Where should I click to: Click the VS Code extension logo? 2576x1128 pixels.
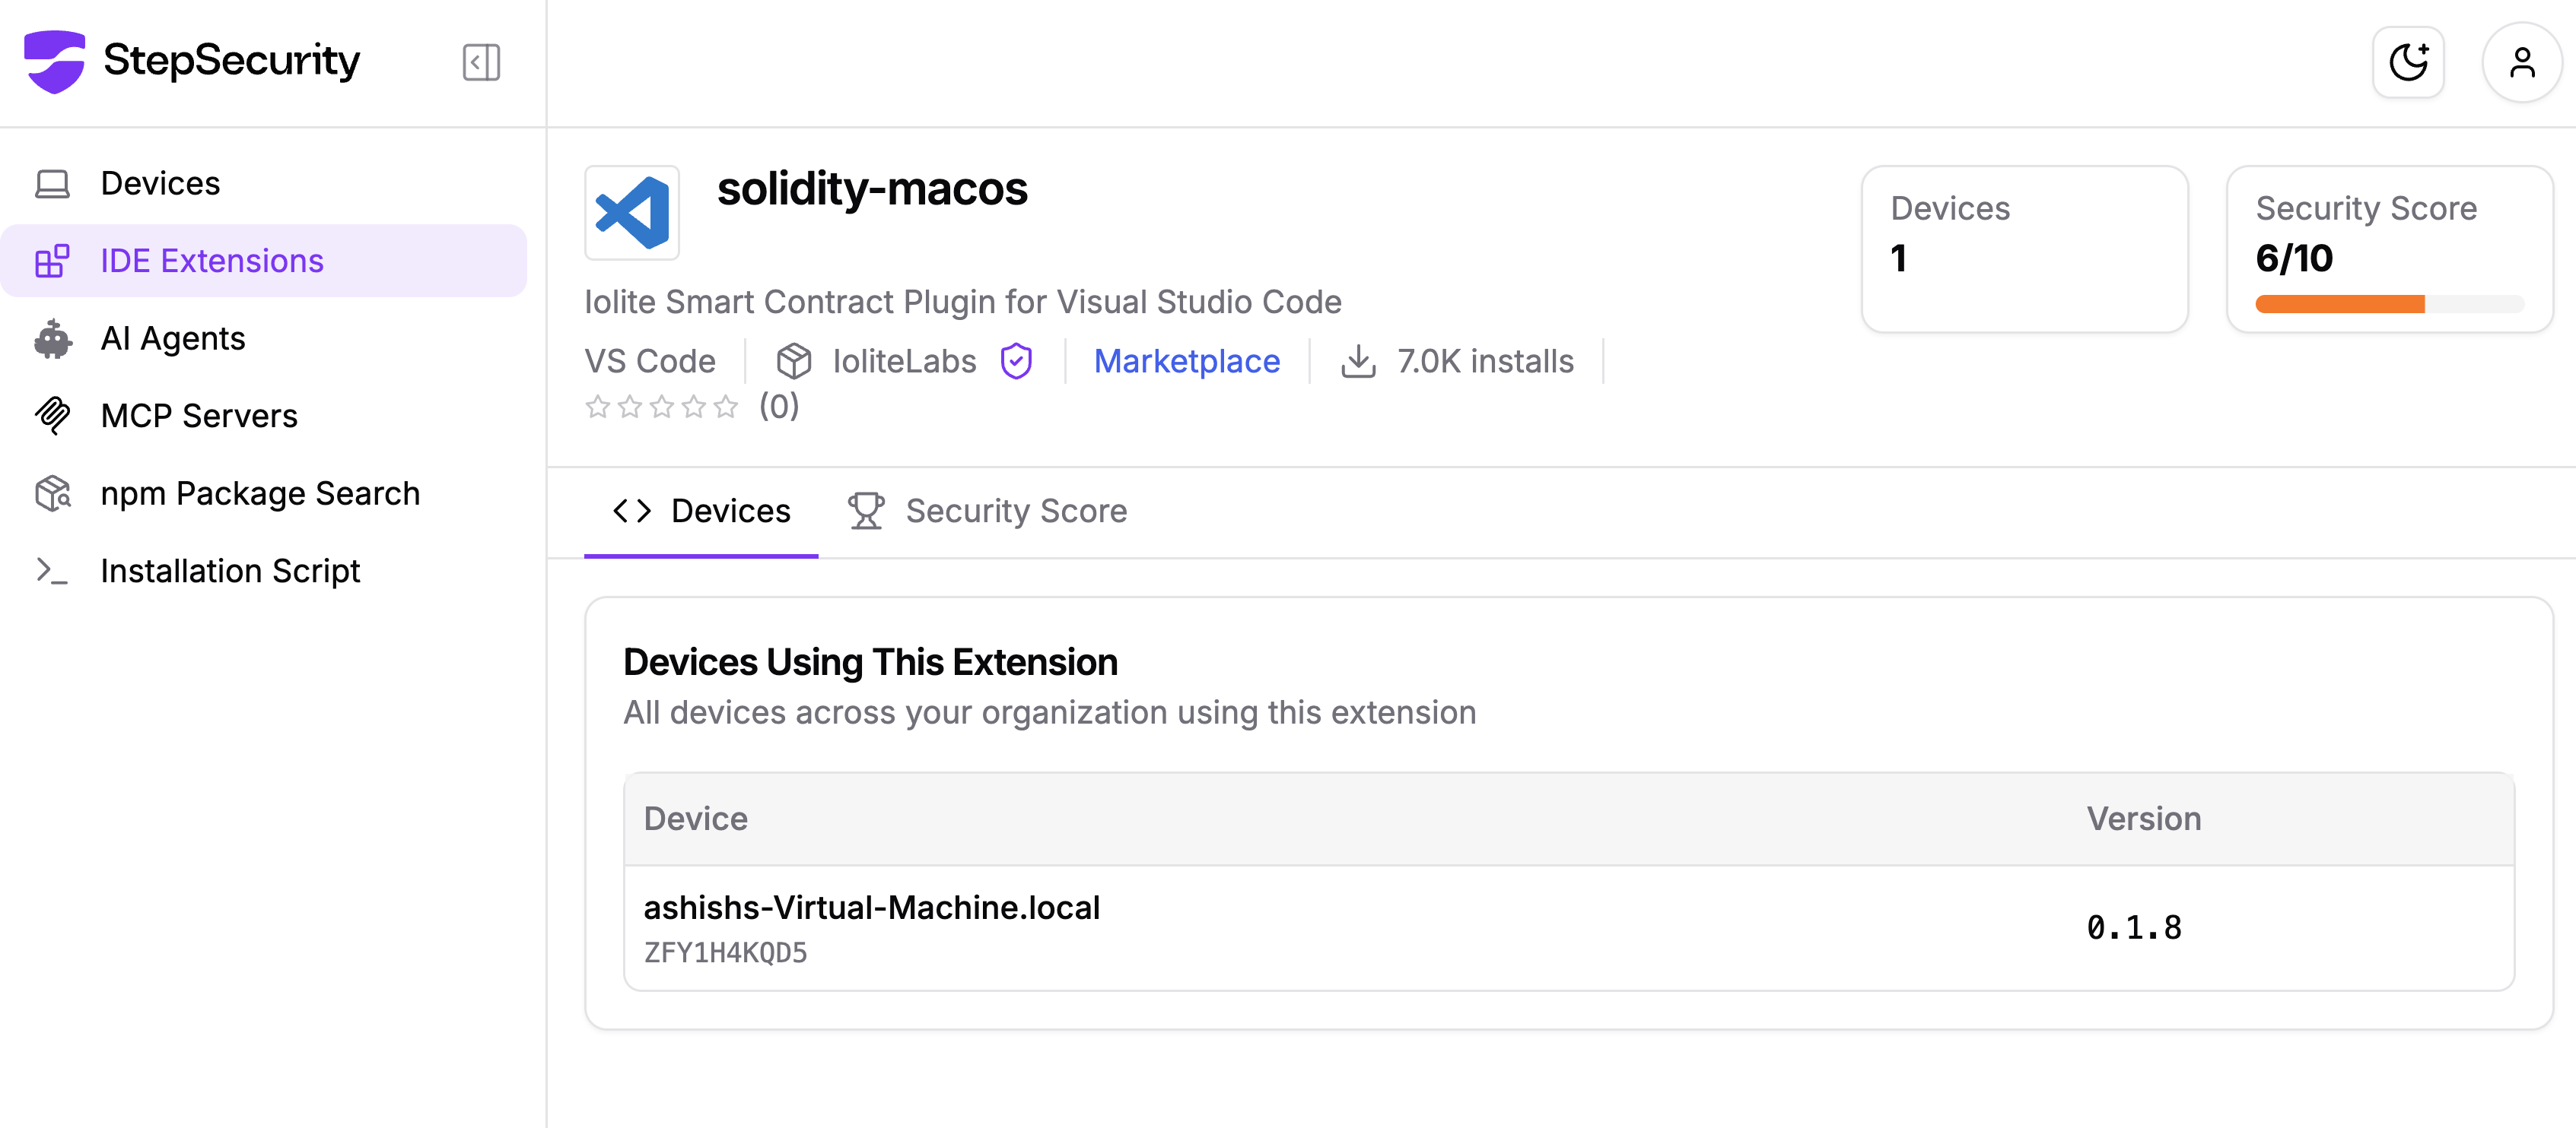tap(632, 213)
